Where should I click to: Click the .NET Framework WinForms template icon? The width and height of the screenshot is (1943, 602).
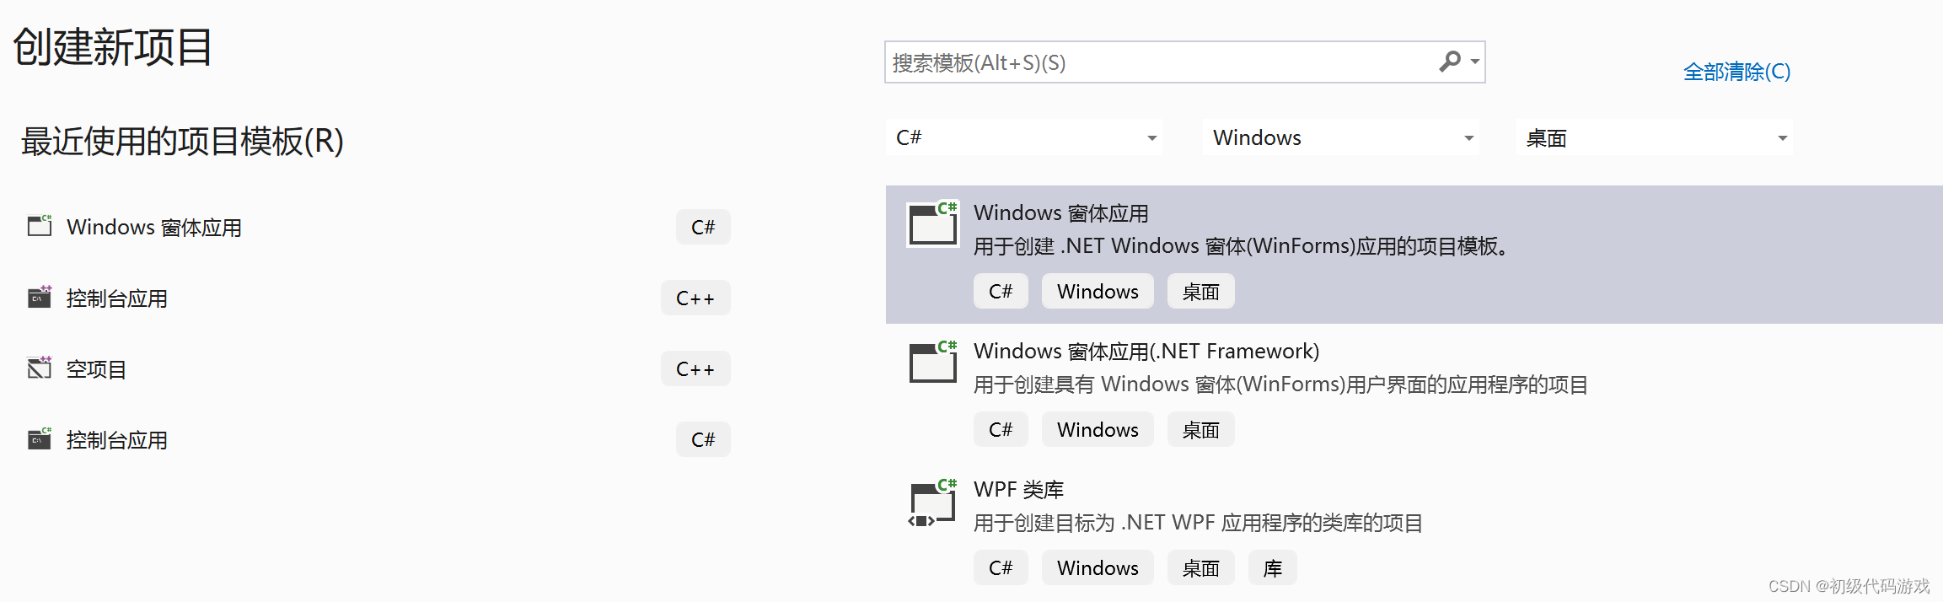pyautogui.click(x=933, y=363)
